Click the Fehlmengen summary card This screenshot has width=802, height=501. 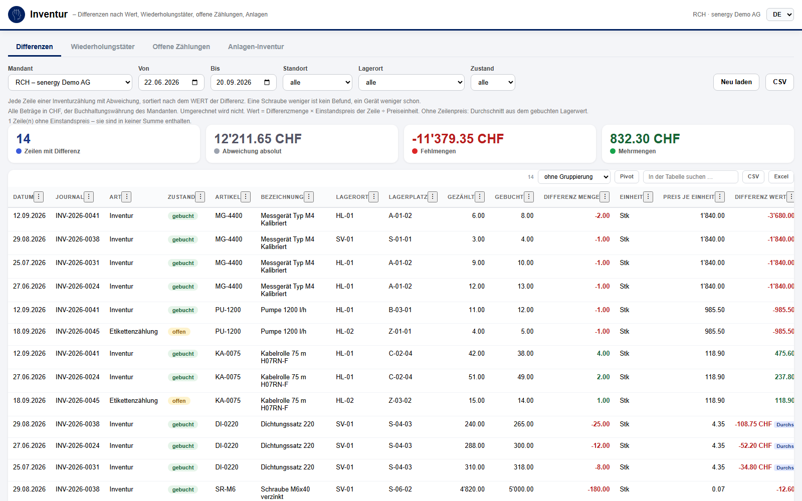coord(500,144)
